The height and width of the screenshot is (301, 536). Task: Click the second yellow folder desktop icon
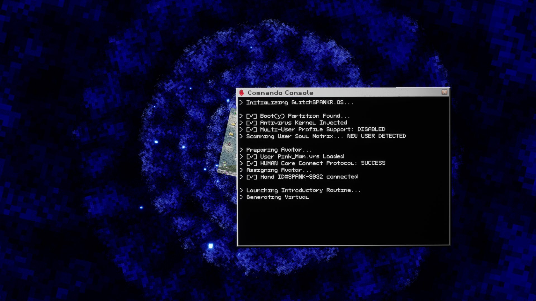point(231,134)
